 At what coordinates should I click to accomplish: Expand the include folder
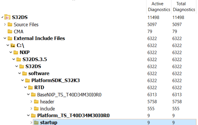pyautogui.click(x=31, y=109)
